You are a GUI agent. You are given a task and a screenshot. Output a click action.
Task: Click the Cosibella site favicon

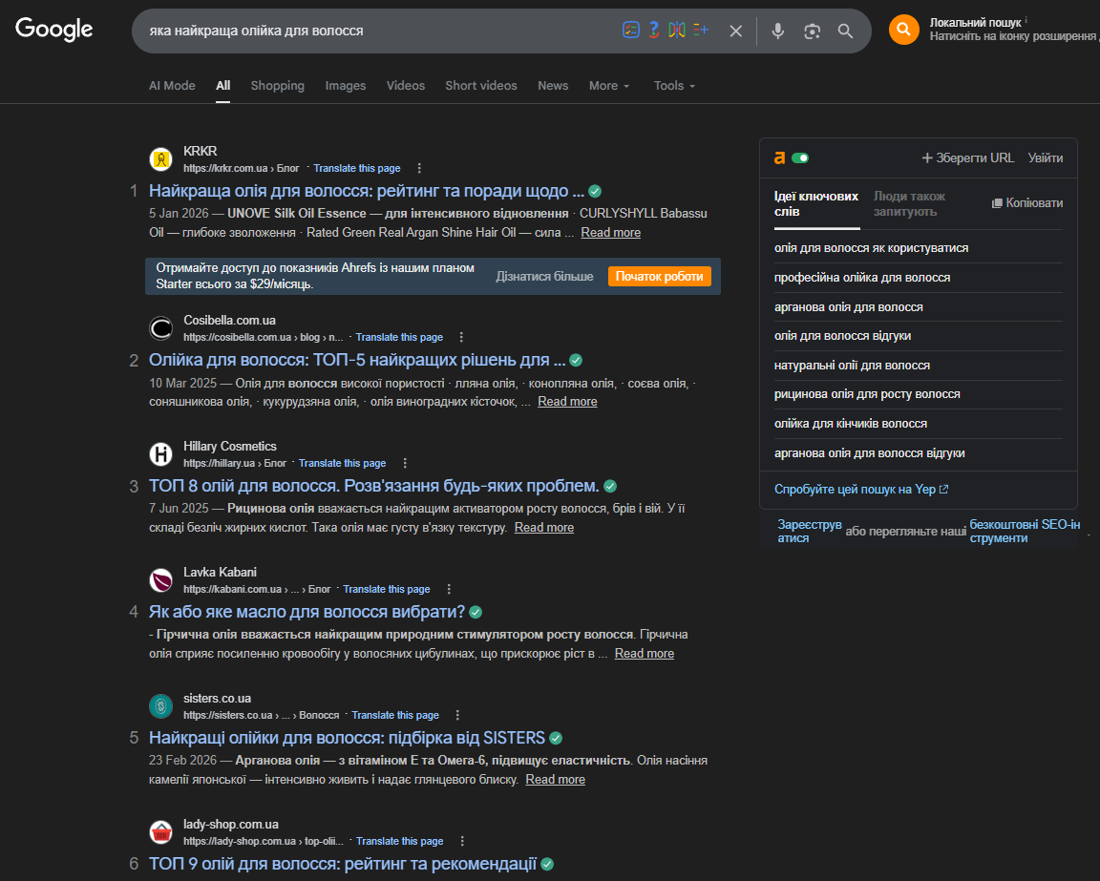coord(161,328)
